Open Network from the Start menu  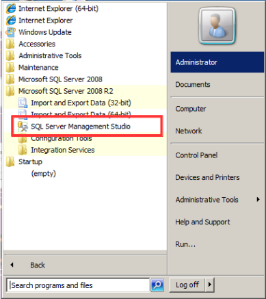189,131
